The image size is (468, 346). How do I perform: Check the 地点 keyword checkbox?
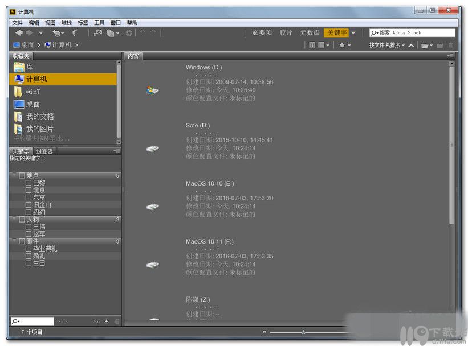tap(22, 175)
